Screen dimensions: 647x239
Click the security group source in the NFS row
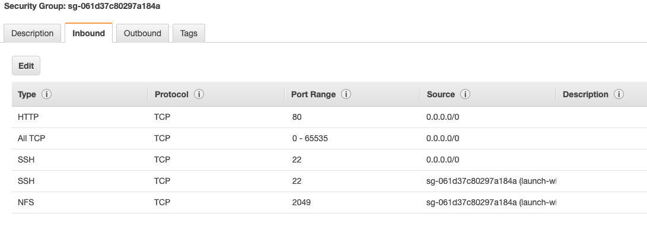click(490, 203)
